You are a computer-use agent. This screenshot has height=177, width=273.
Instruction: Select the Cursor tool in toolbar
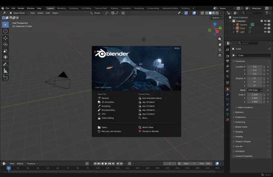5,31
